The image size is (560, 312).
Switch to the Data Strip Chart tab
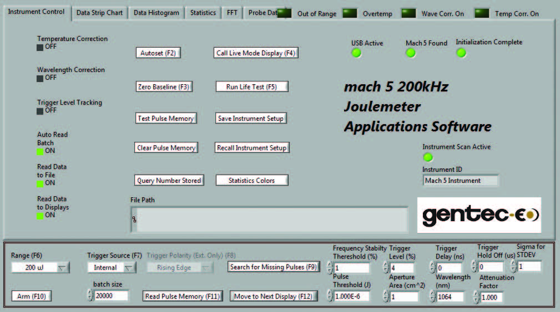coord(99,13)
